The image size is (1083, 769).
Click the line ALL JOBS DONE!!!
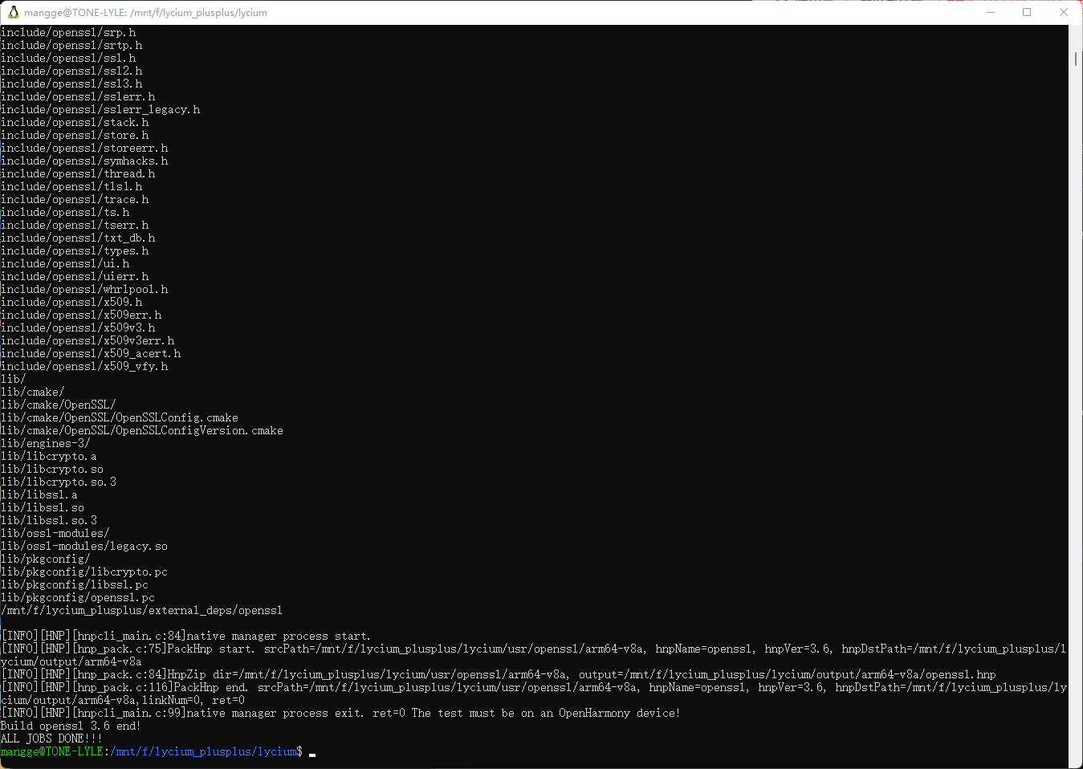click(51, 739)
